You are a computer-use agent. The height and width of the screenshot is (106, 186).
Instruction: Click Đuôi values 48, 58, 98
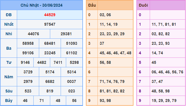(161, 91)
